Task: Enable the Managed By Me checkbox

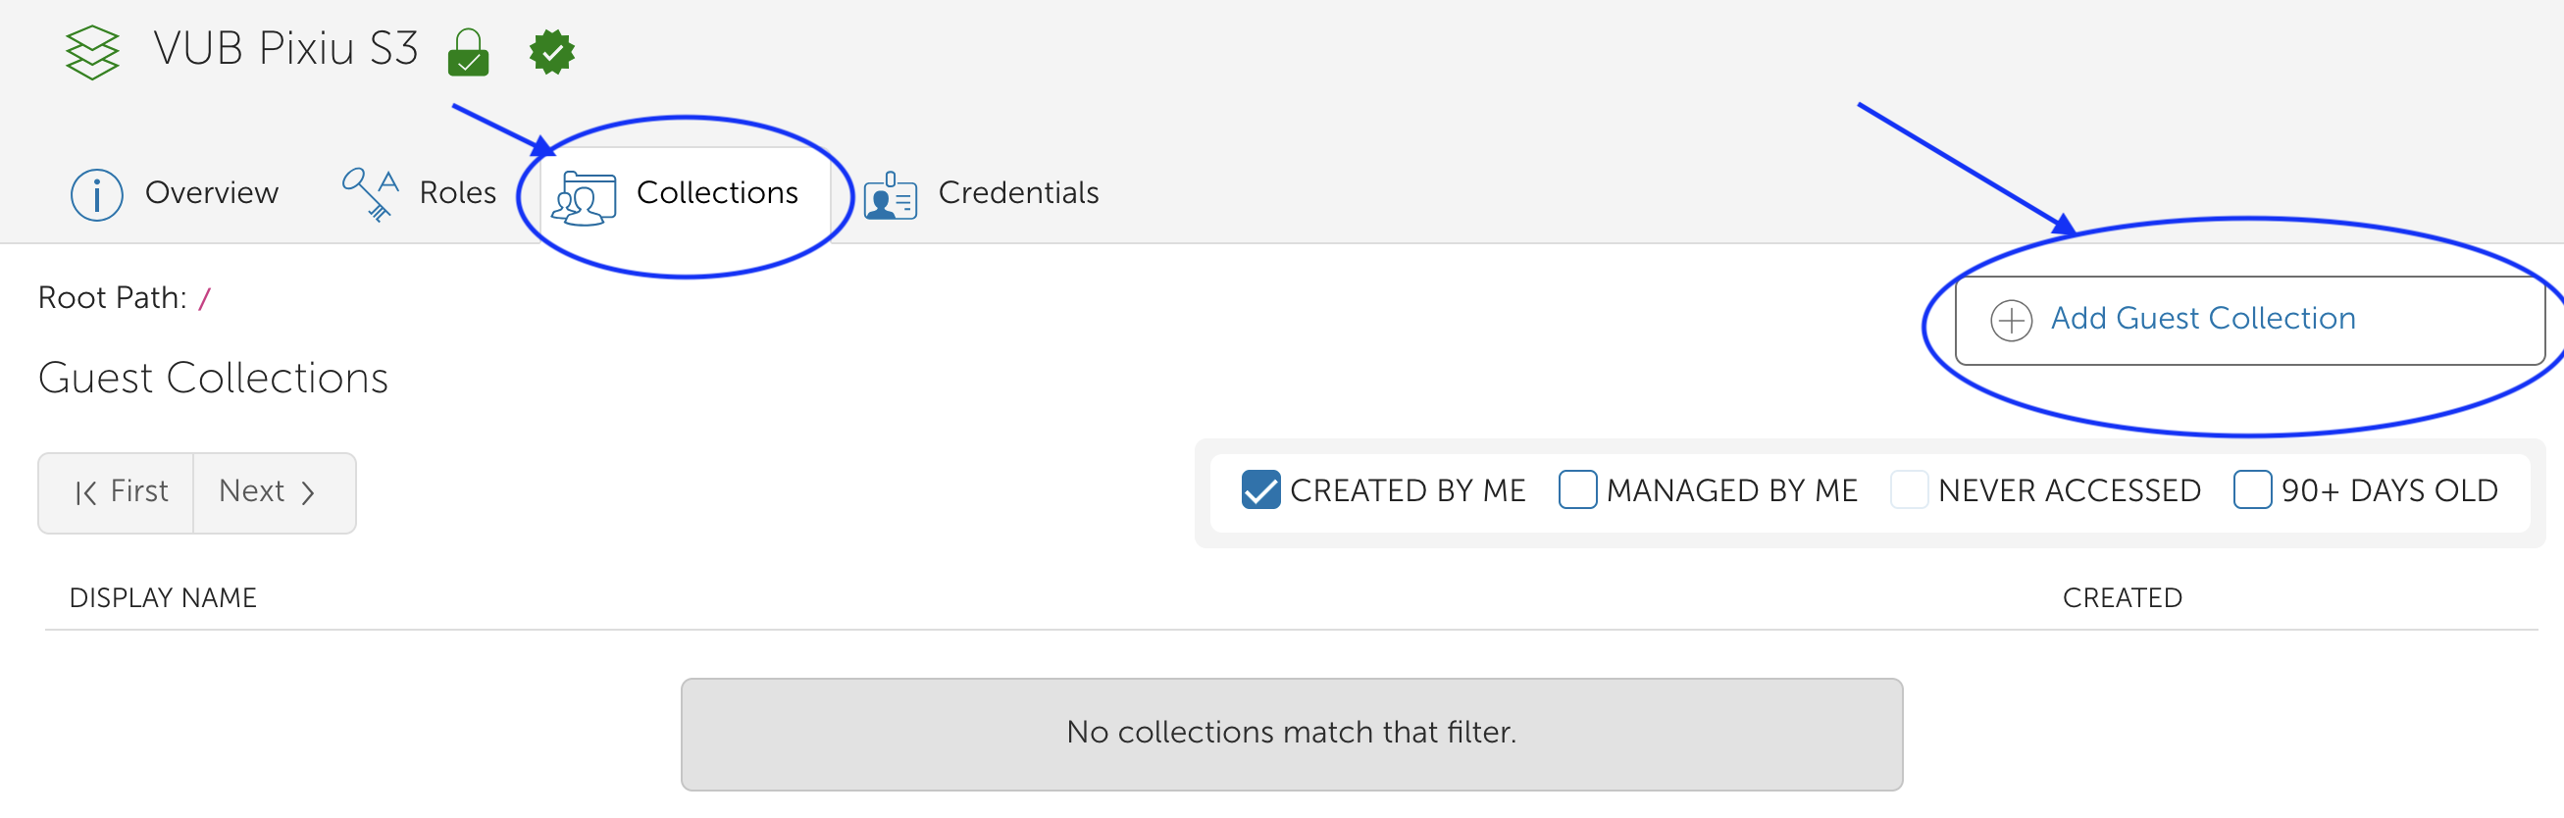Action: [x=1577, y=489]
